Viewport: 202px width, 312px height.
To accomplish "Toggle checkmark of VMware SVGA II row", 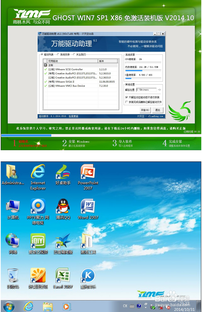I will [46, 82].
